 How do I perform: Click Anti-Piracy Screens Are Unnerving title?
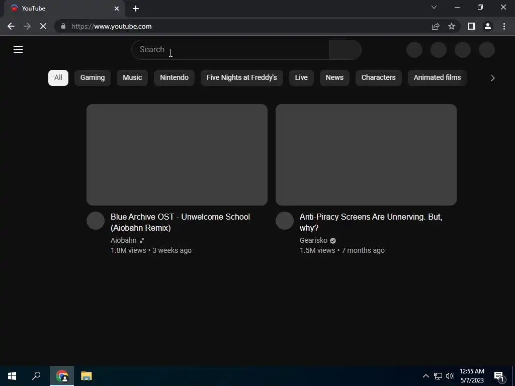click(371, 222)
